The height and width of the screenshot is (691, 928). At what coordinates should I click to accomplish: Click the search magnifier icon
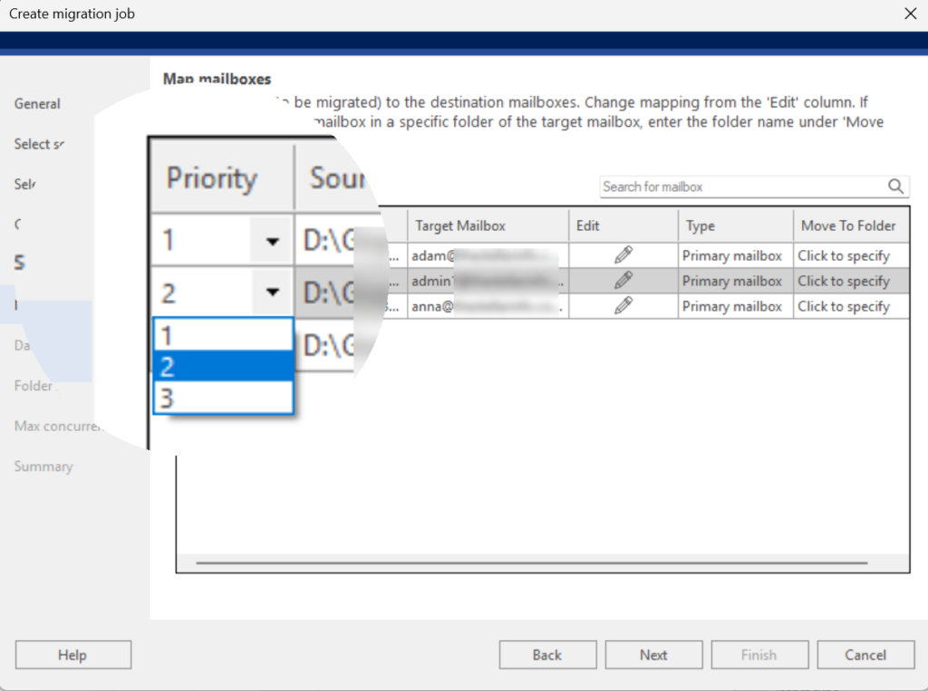click(x=895, y=187)
